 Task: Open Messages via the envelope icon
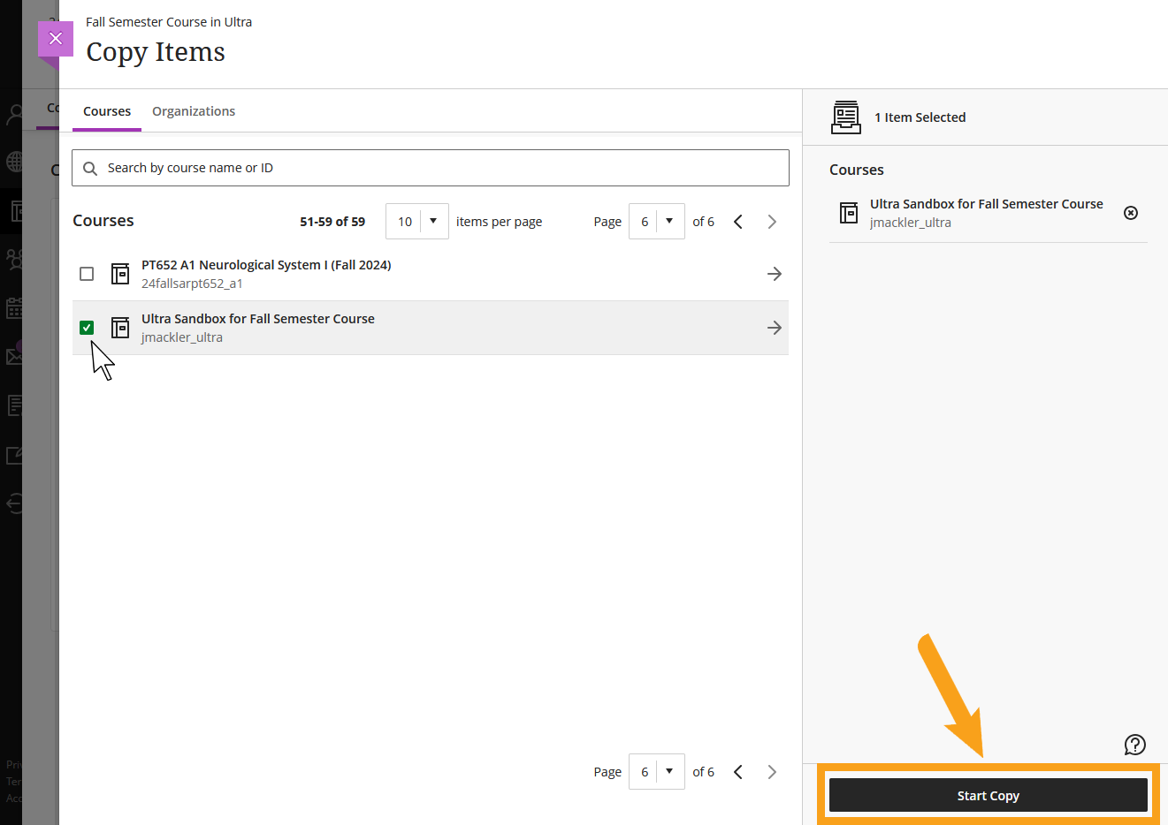click(x=13, y=355)
